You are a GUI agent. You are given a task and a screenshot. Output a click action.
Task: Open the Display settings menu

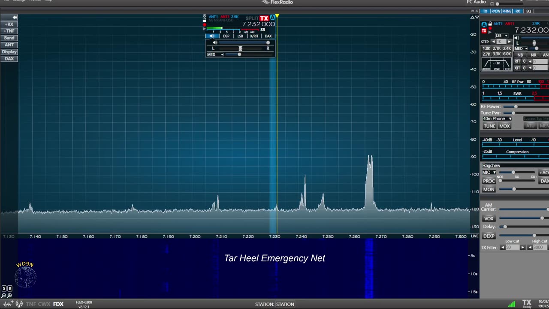point(9,52)
